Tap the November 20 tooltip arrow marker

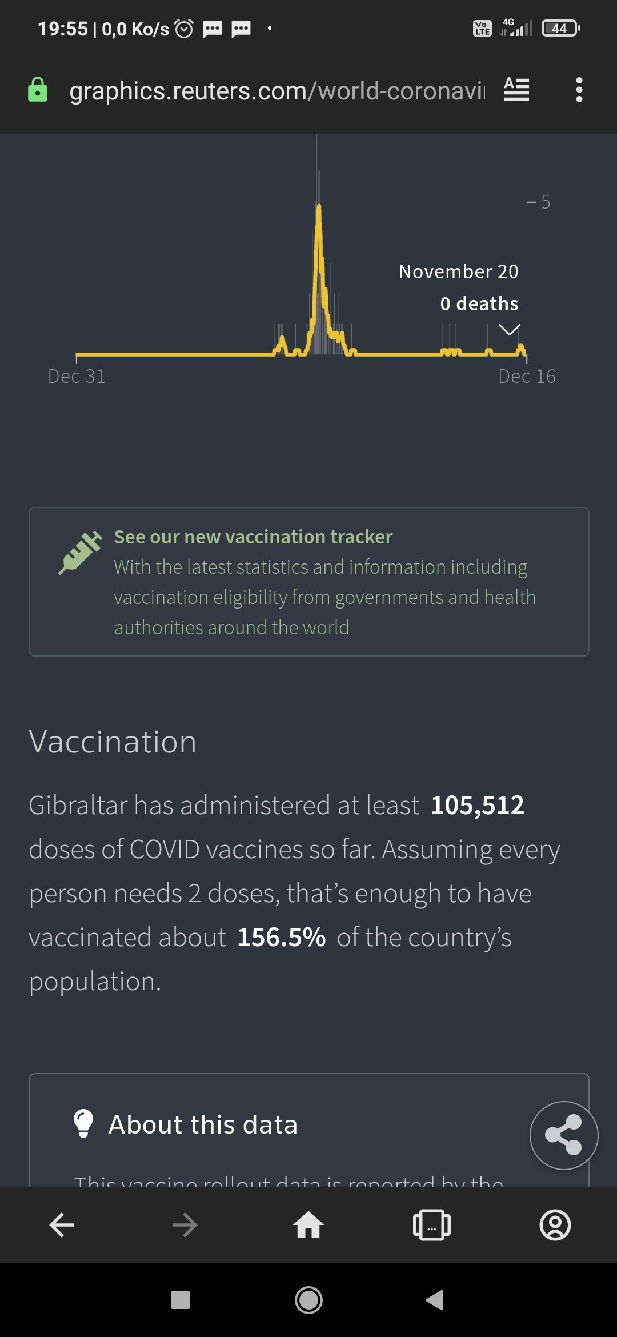point(509,330)
